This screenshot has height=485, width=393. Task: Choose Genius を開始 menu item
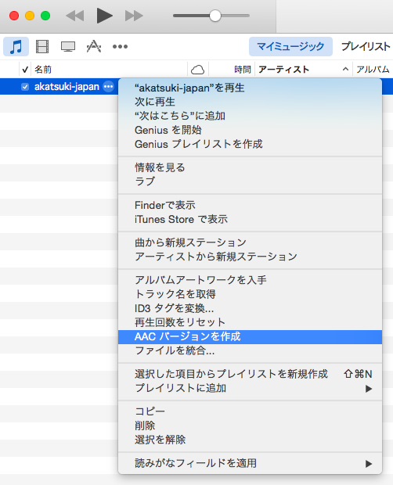[250, 130]
